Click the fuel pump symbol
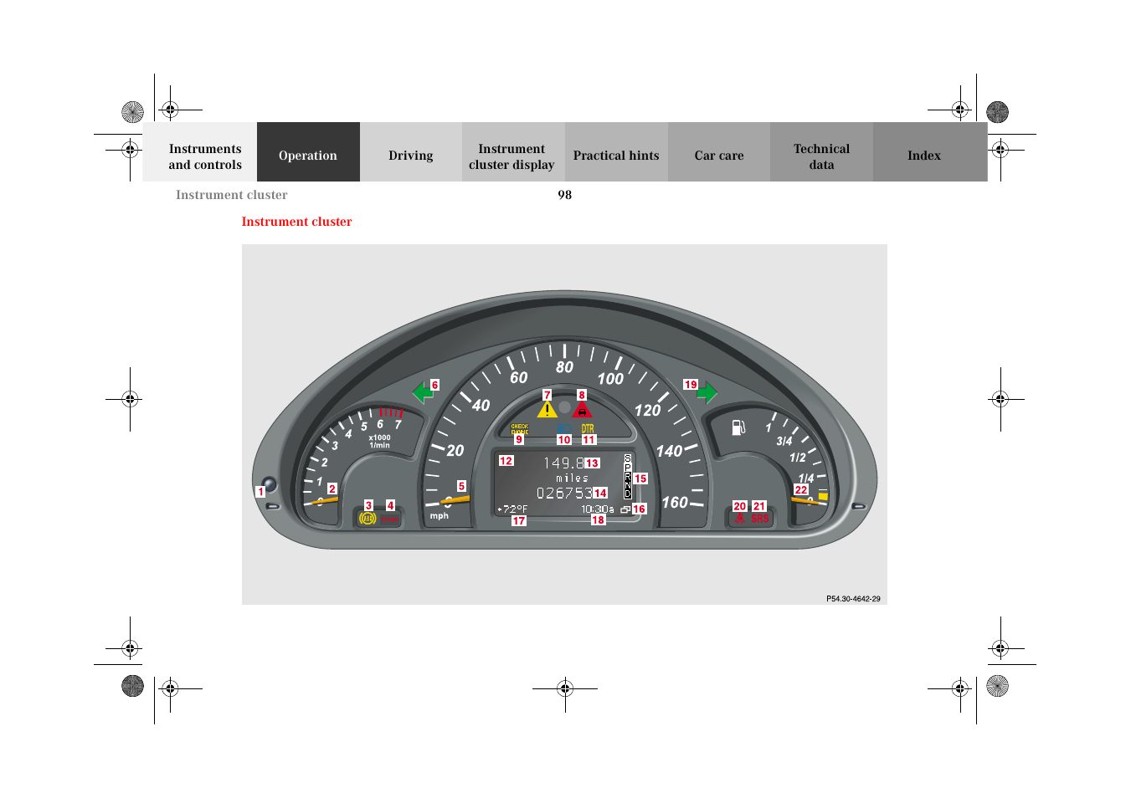 click(738, 427)
